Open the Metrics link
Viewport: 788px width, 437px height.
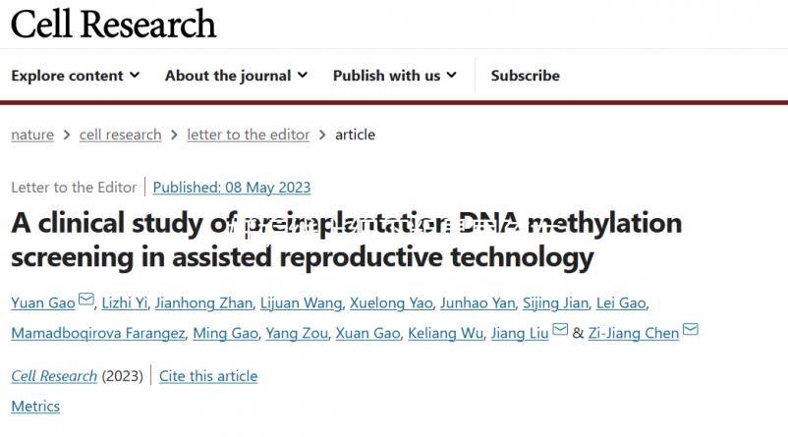click(35, 406)
